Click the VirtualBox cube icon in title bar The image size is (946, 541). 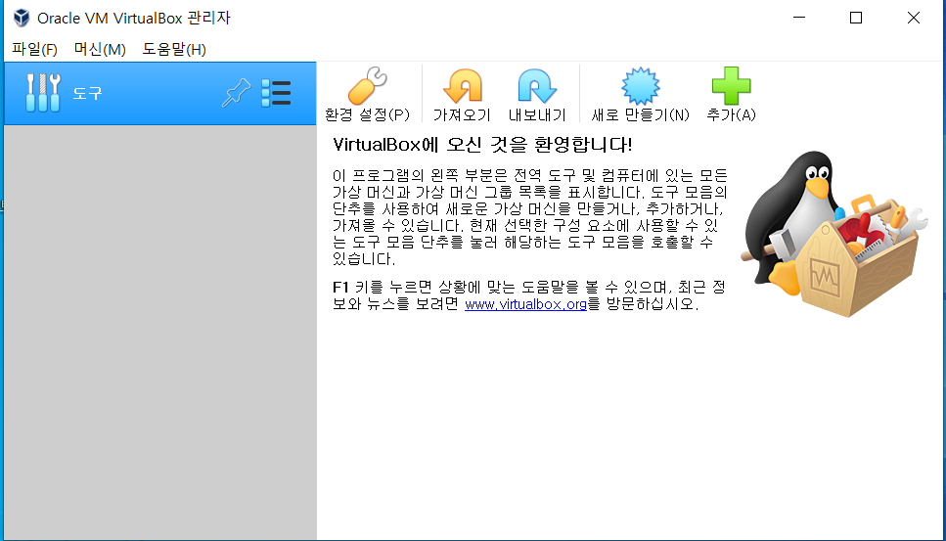(x=22, y=18)
